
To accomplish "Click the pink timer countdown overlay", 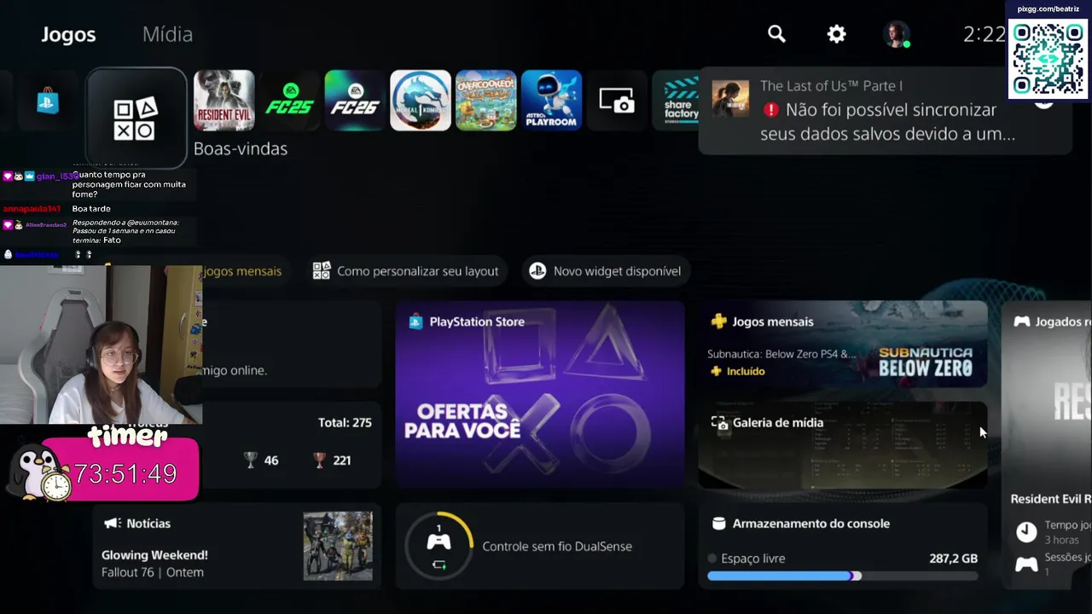I will (119, 469).
